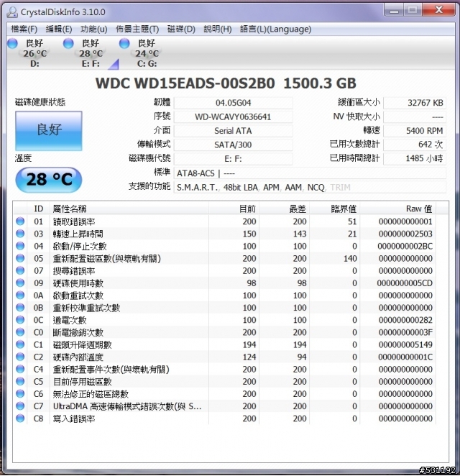
Task: Click the 臨界值 column header
Action: click(x=335, y=209)
